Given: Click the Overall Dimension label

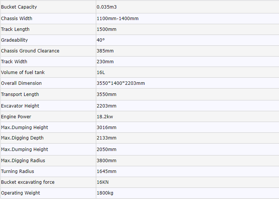Looking at the screenshot, I should point(21,83).
